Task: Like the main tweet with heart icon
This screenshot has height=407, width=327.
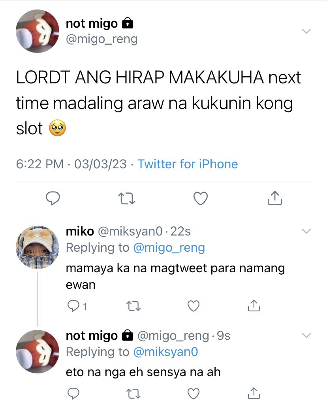Action: pos(201,198)
